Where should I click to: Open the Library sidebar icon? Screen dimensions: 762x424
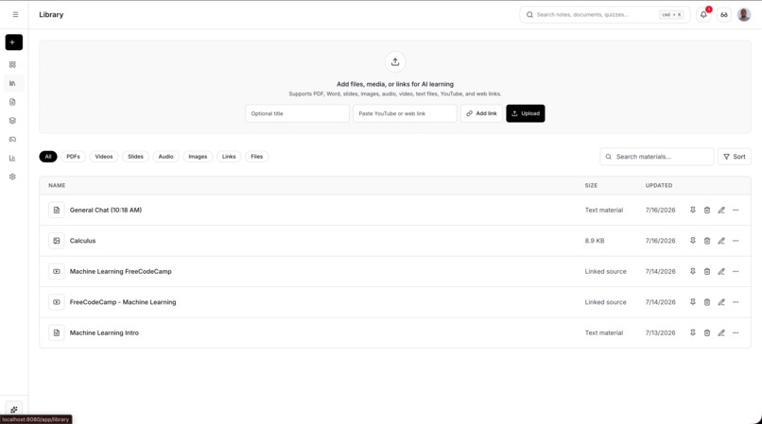click(x=12, y=83)
